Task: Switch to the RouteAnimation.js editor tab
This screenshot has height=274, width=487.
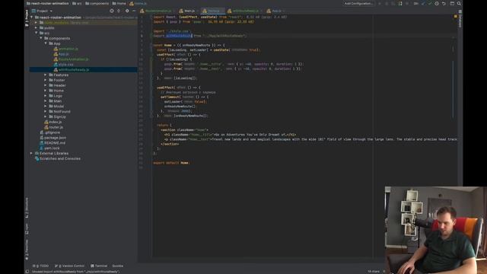Action: click(x=158, y=11)
